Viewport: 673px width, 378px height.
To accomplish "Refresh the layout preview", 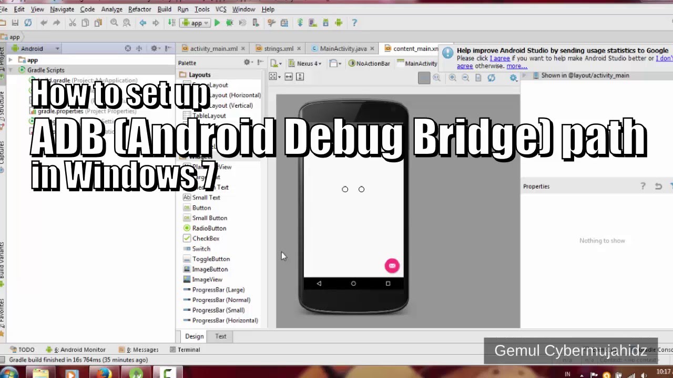I will click(x=491, y=78).
